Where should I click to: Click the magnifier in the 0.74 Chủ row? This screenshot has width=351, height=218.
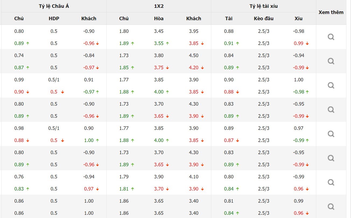(331, 61)
